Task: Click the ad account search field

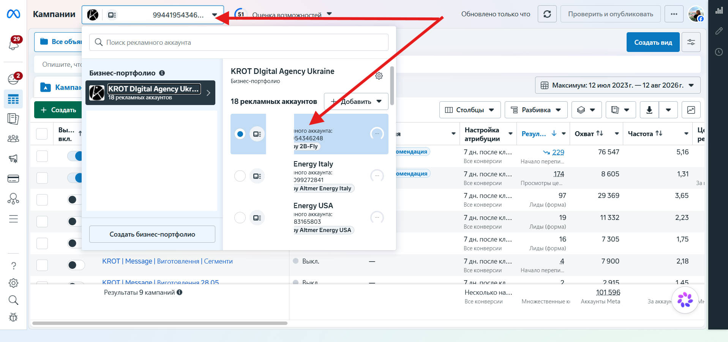Action: coord(239,42)
